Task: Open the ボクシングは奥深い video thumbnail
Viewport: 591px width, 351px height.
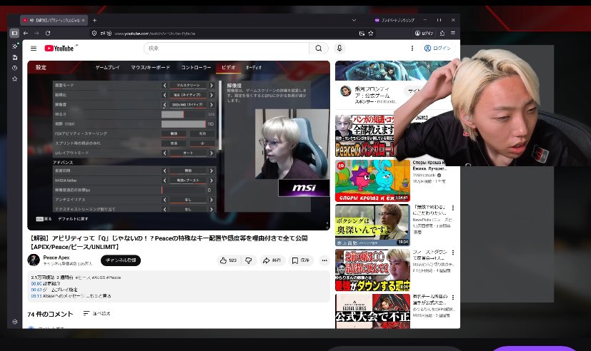Action: [372, 225]
